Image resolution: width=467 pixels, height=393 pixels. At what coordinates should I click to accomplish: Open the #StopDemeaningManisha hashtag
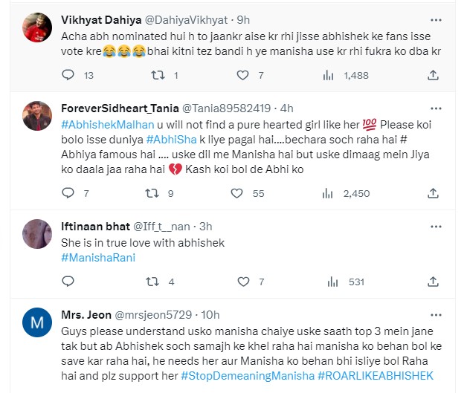point(248,376)
